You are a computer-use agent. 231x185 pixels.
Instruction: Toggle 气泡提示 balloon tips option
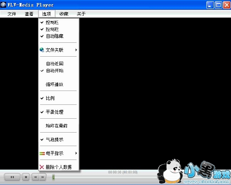[x=59, y=140]
